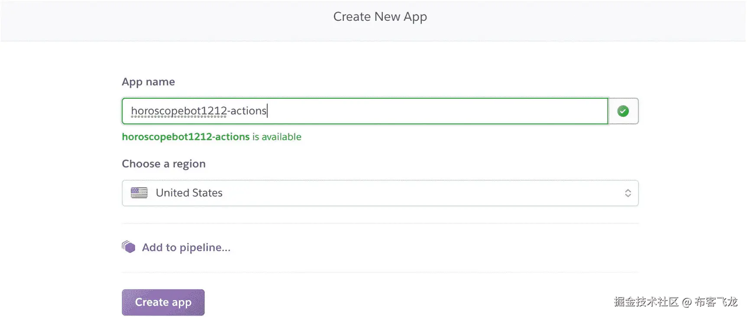The width and height of the screenshot is (747, 317).
Task: Click empty space right of input text
Action: point(433,111)
